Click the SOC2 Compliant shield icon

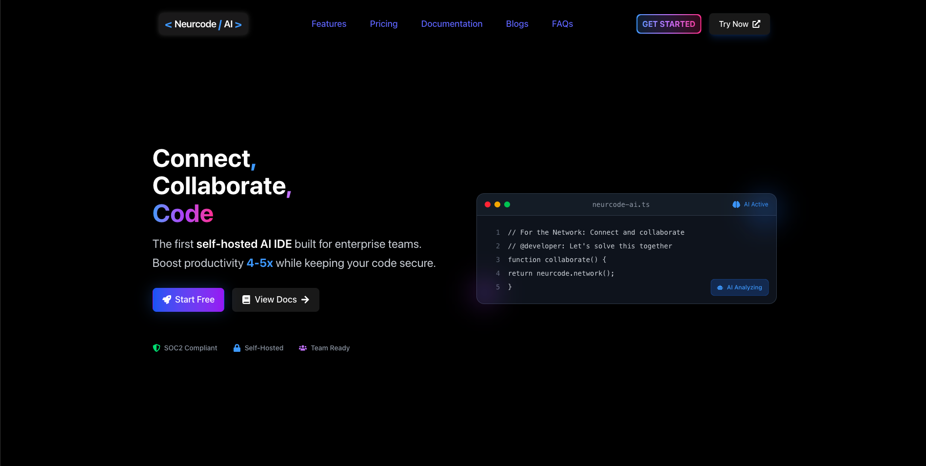157,348
